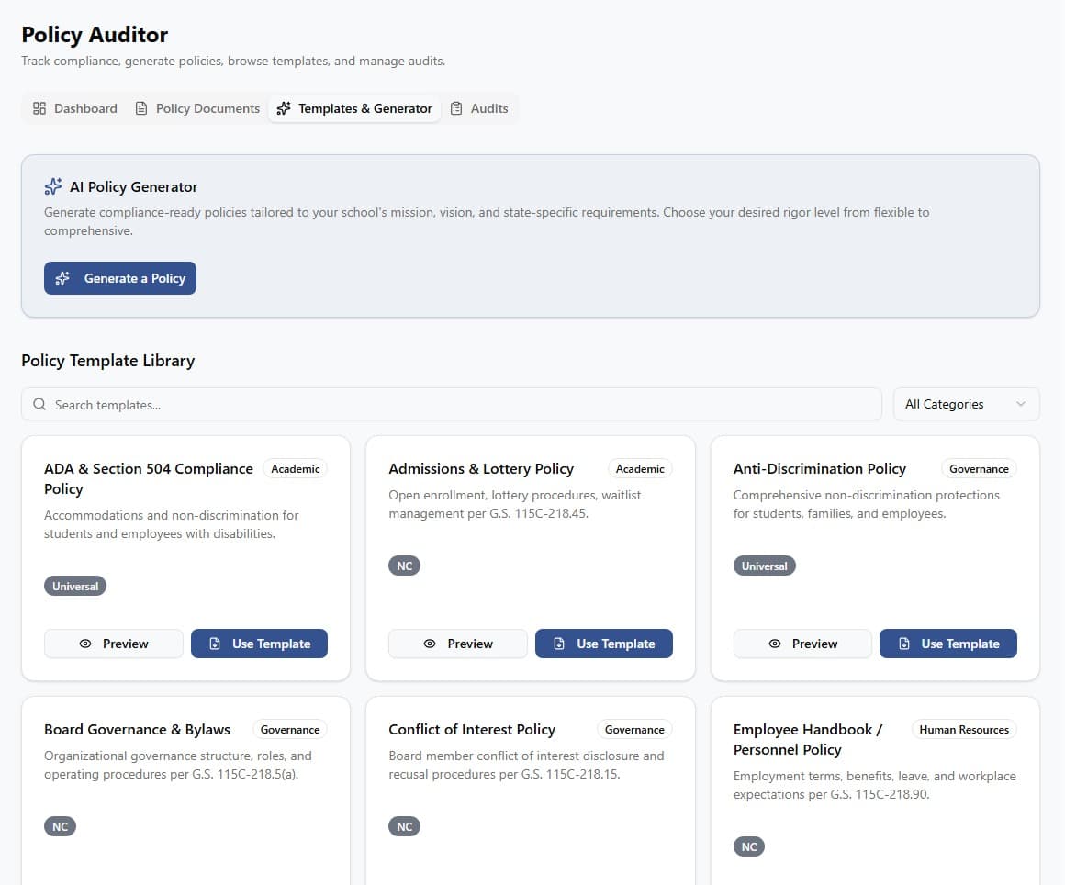The image size is (1065, 885).
Task: Click Academic tag on Admissions card
Action: point(640,468)
